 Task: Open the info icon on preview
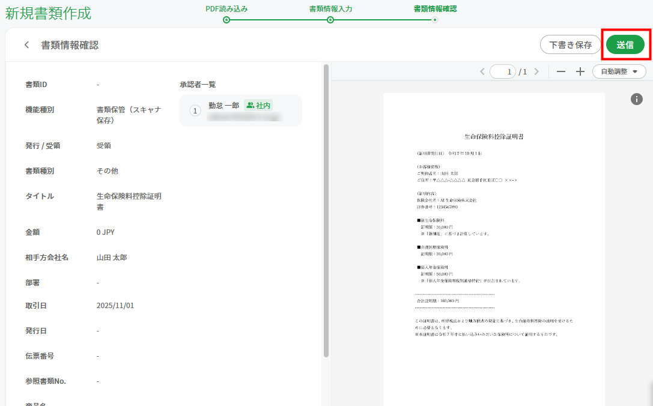pos(636,99)
